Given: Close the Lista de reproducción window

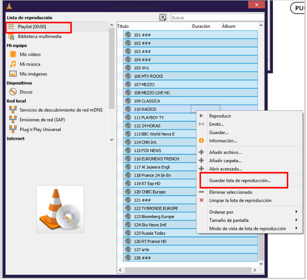Looking at the screenshot, I should pyautogui.click(x=256, y=5).
